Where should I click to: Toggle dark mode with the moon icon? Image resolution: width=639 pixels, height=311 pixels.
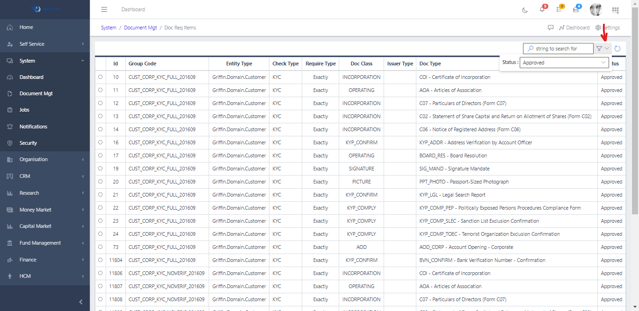[525, 10]
